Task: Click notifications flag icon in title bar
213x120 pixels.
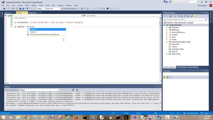Action: click(x=165, y=2)
